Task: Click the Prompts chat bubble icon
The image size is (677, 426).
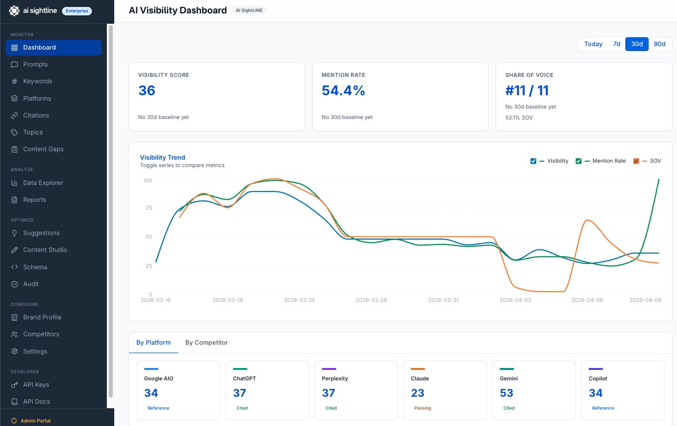Action: (14, 64)
